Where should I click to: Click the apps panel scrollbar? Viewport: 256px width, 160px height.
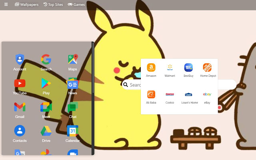[x=93, y=68]
